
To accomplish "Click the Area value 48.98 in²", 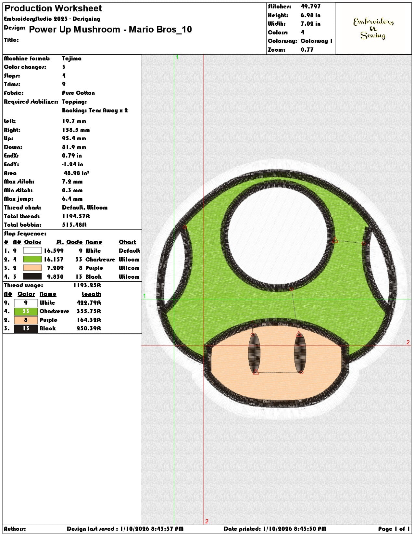I will click(x=77, y=173).
